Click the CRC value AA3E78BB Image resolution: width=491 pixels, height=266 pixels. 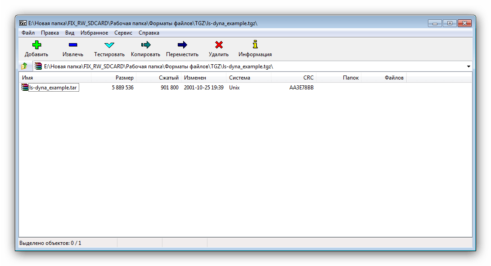point(302,88)
